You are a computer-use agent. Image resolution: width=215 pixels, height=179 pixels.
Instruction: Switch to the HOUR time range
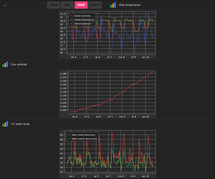point(53,5)
